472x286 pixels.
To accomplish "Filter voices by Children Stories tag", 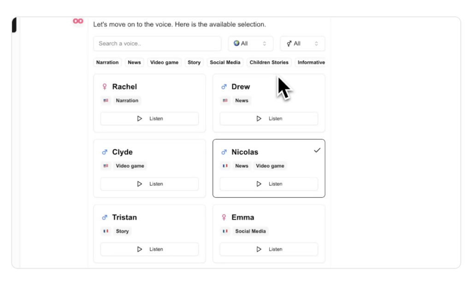I will [x=269, y=63].
